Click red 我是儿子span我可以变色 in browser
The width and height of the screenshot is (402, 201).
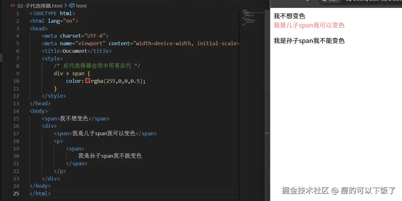tap(309, 25)
